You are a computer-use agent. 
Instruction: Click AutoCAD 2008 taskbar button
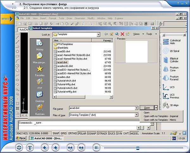[x=46, y=138]
